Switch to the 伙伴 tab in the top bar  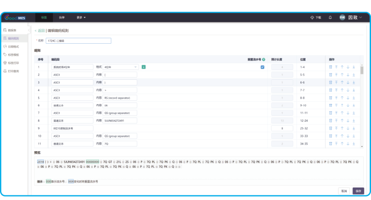coord(62,17)
